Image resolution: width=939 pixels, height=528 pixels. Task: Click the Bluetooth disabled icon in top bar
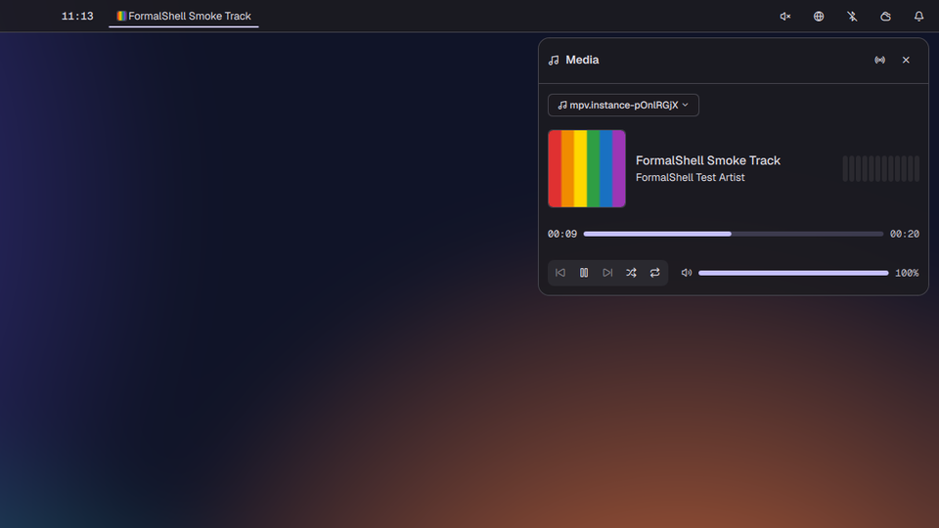click(x=852, y=17)
